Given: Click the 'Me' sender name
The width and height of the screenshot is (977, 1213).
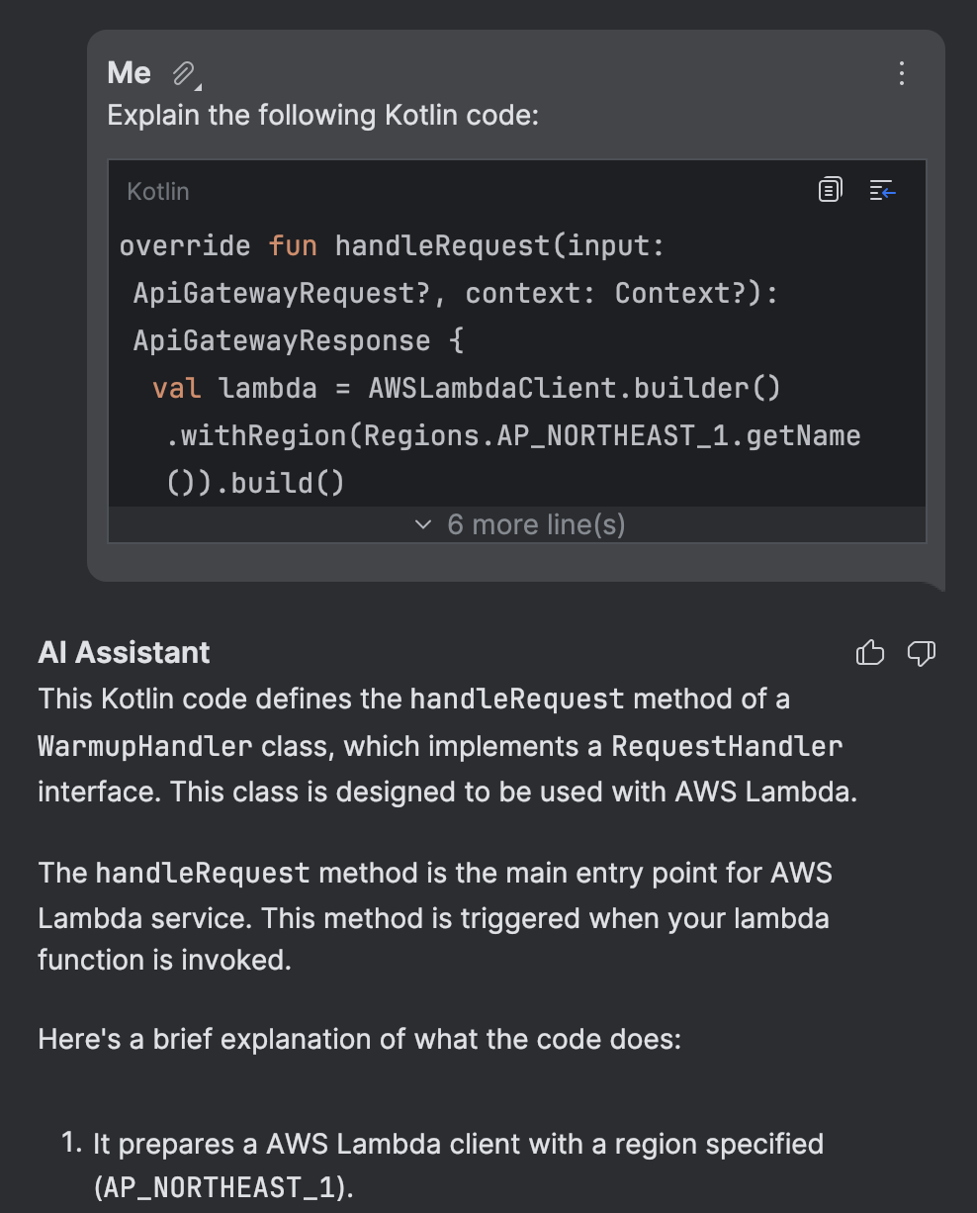Looking at the screenshot, I should click(129, 73).
